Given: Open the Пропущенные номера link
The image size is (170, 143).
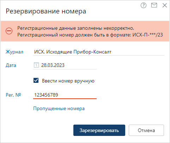Looking at the screenshot, I should (x=59, y=109).
